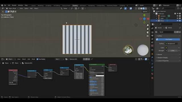The width and height of the screenshot is (182, 102).
Task: Collapse the Surface panel in World properties
Action: 159,36
